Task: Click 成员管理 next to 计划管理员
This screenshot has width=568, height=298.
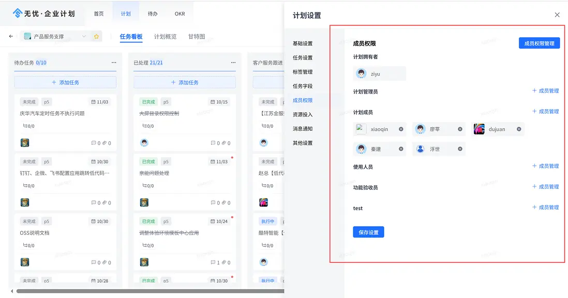Action: (x=545, y=91)
